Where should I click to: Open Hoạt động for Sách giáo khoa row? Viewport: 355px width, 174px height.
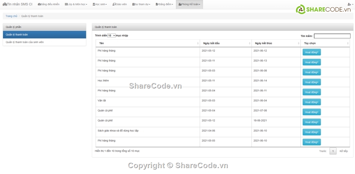click(312, 132)
